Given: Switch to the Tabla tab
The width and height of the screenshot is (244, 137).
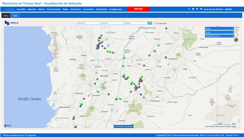Looking at the screenshot, I should point(15,16).
